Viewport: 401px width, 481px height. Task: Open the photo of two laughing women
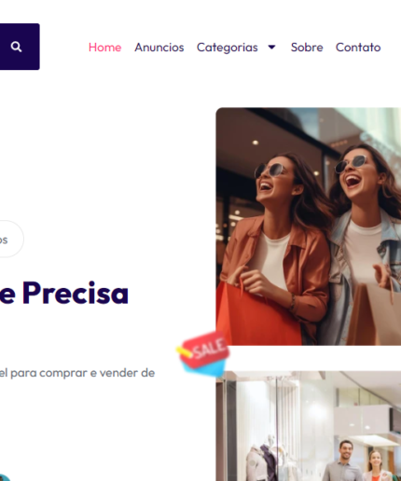tap(309, 227)
